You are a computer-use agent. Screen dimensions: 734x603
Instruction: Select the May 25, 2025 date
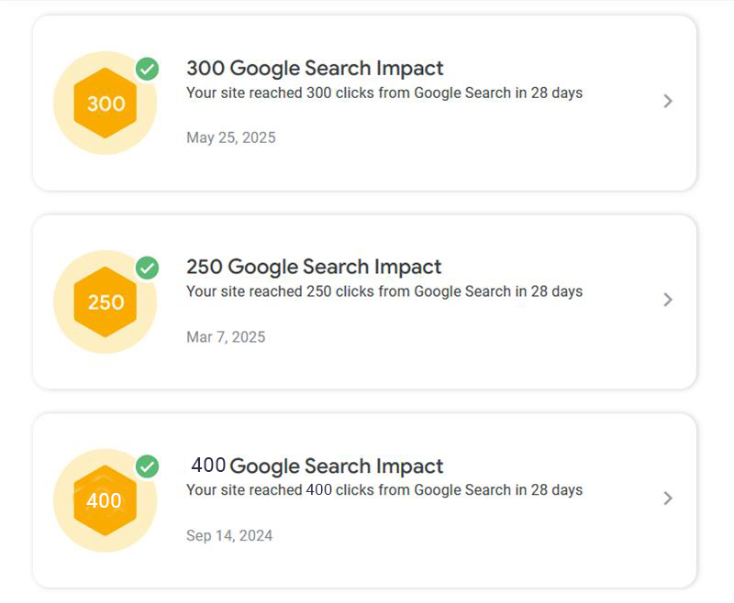point(230,138)
